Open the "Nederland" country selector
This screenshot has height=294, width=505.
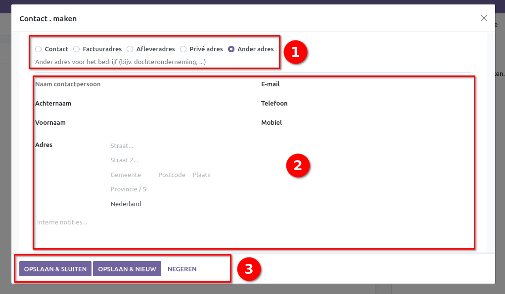tap(126, 204)
